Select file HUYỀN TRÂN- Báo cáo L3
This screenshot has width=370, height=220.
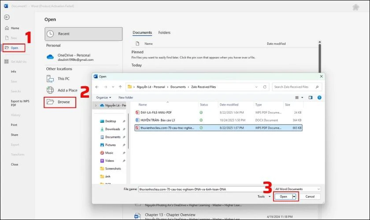click(x=218, y=120)
